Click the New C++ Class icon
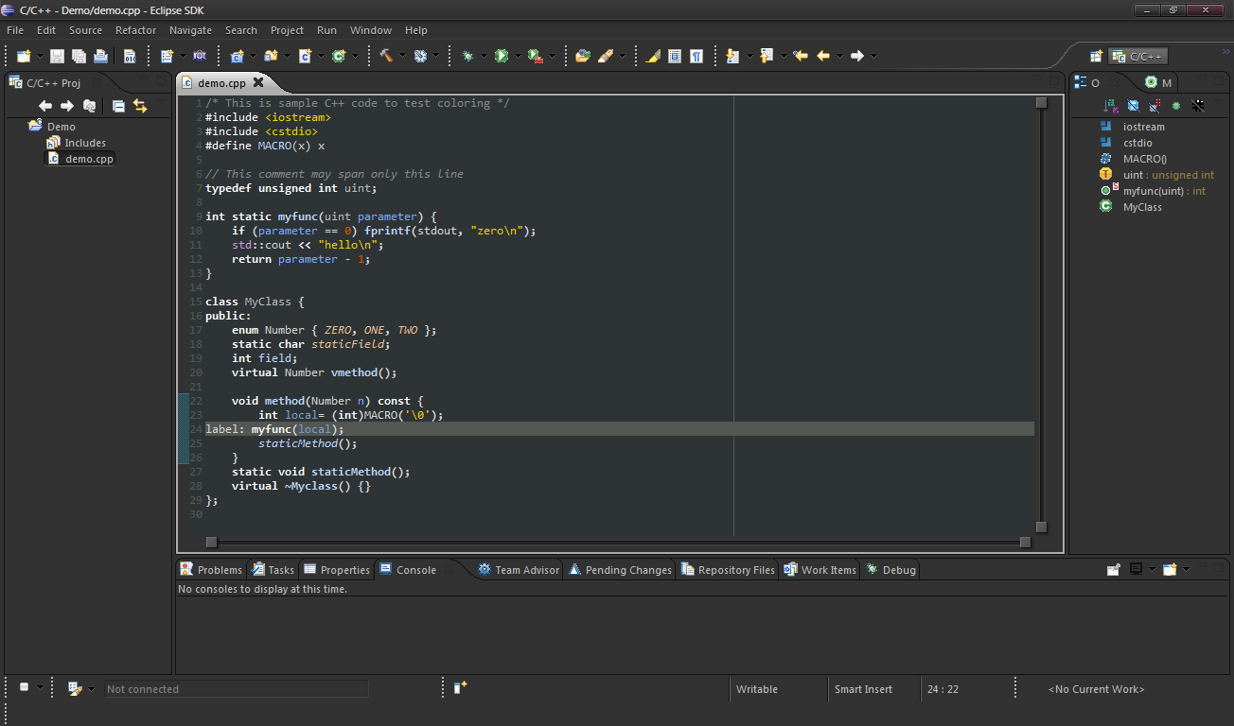Viewport: 1234px width, 726px height. coord(339,56)
